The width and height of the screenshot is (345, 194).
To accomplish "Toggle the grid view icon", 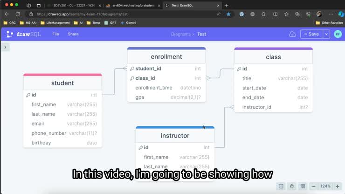I will 303,186.
